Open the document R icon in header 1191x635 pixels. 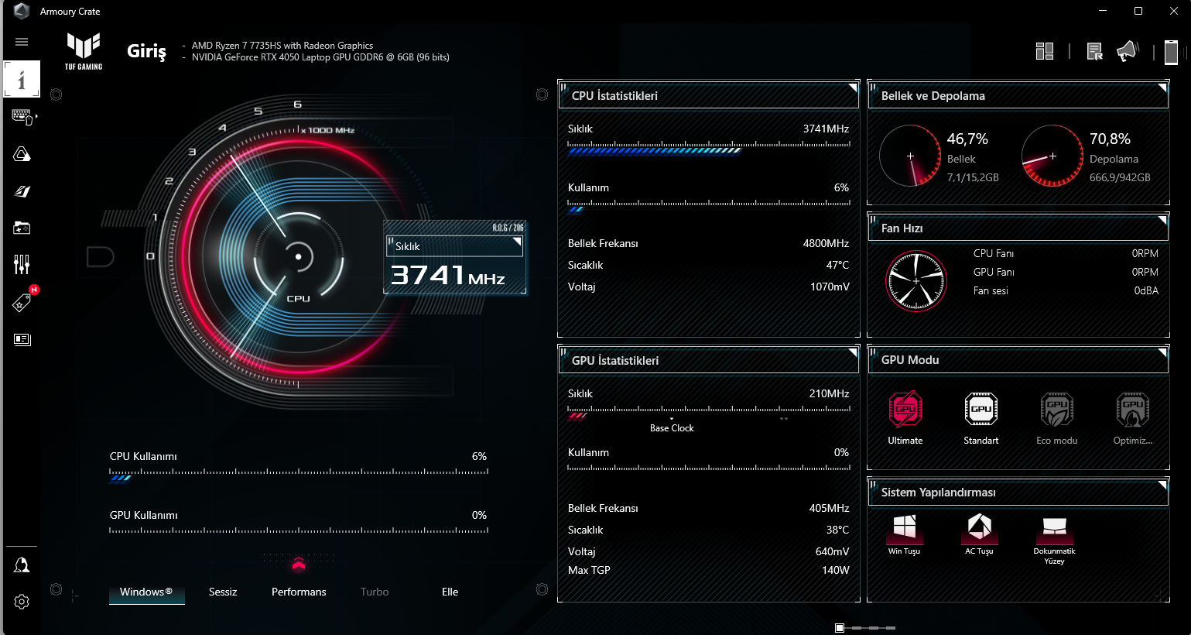point(1094,52)
